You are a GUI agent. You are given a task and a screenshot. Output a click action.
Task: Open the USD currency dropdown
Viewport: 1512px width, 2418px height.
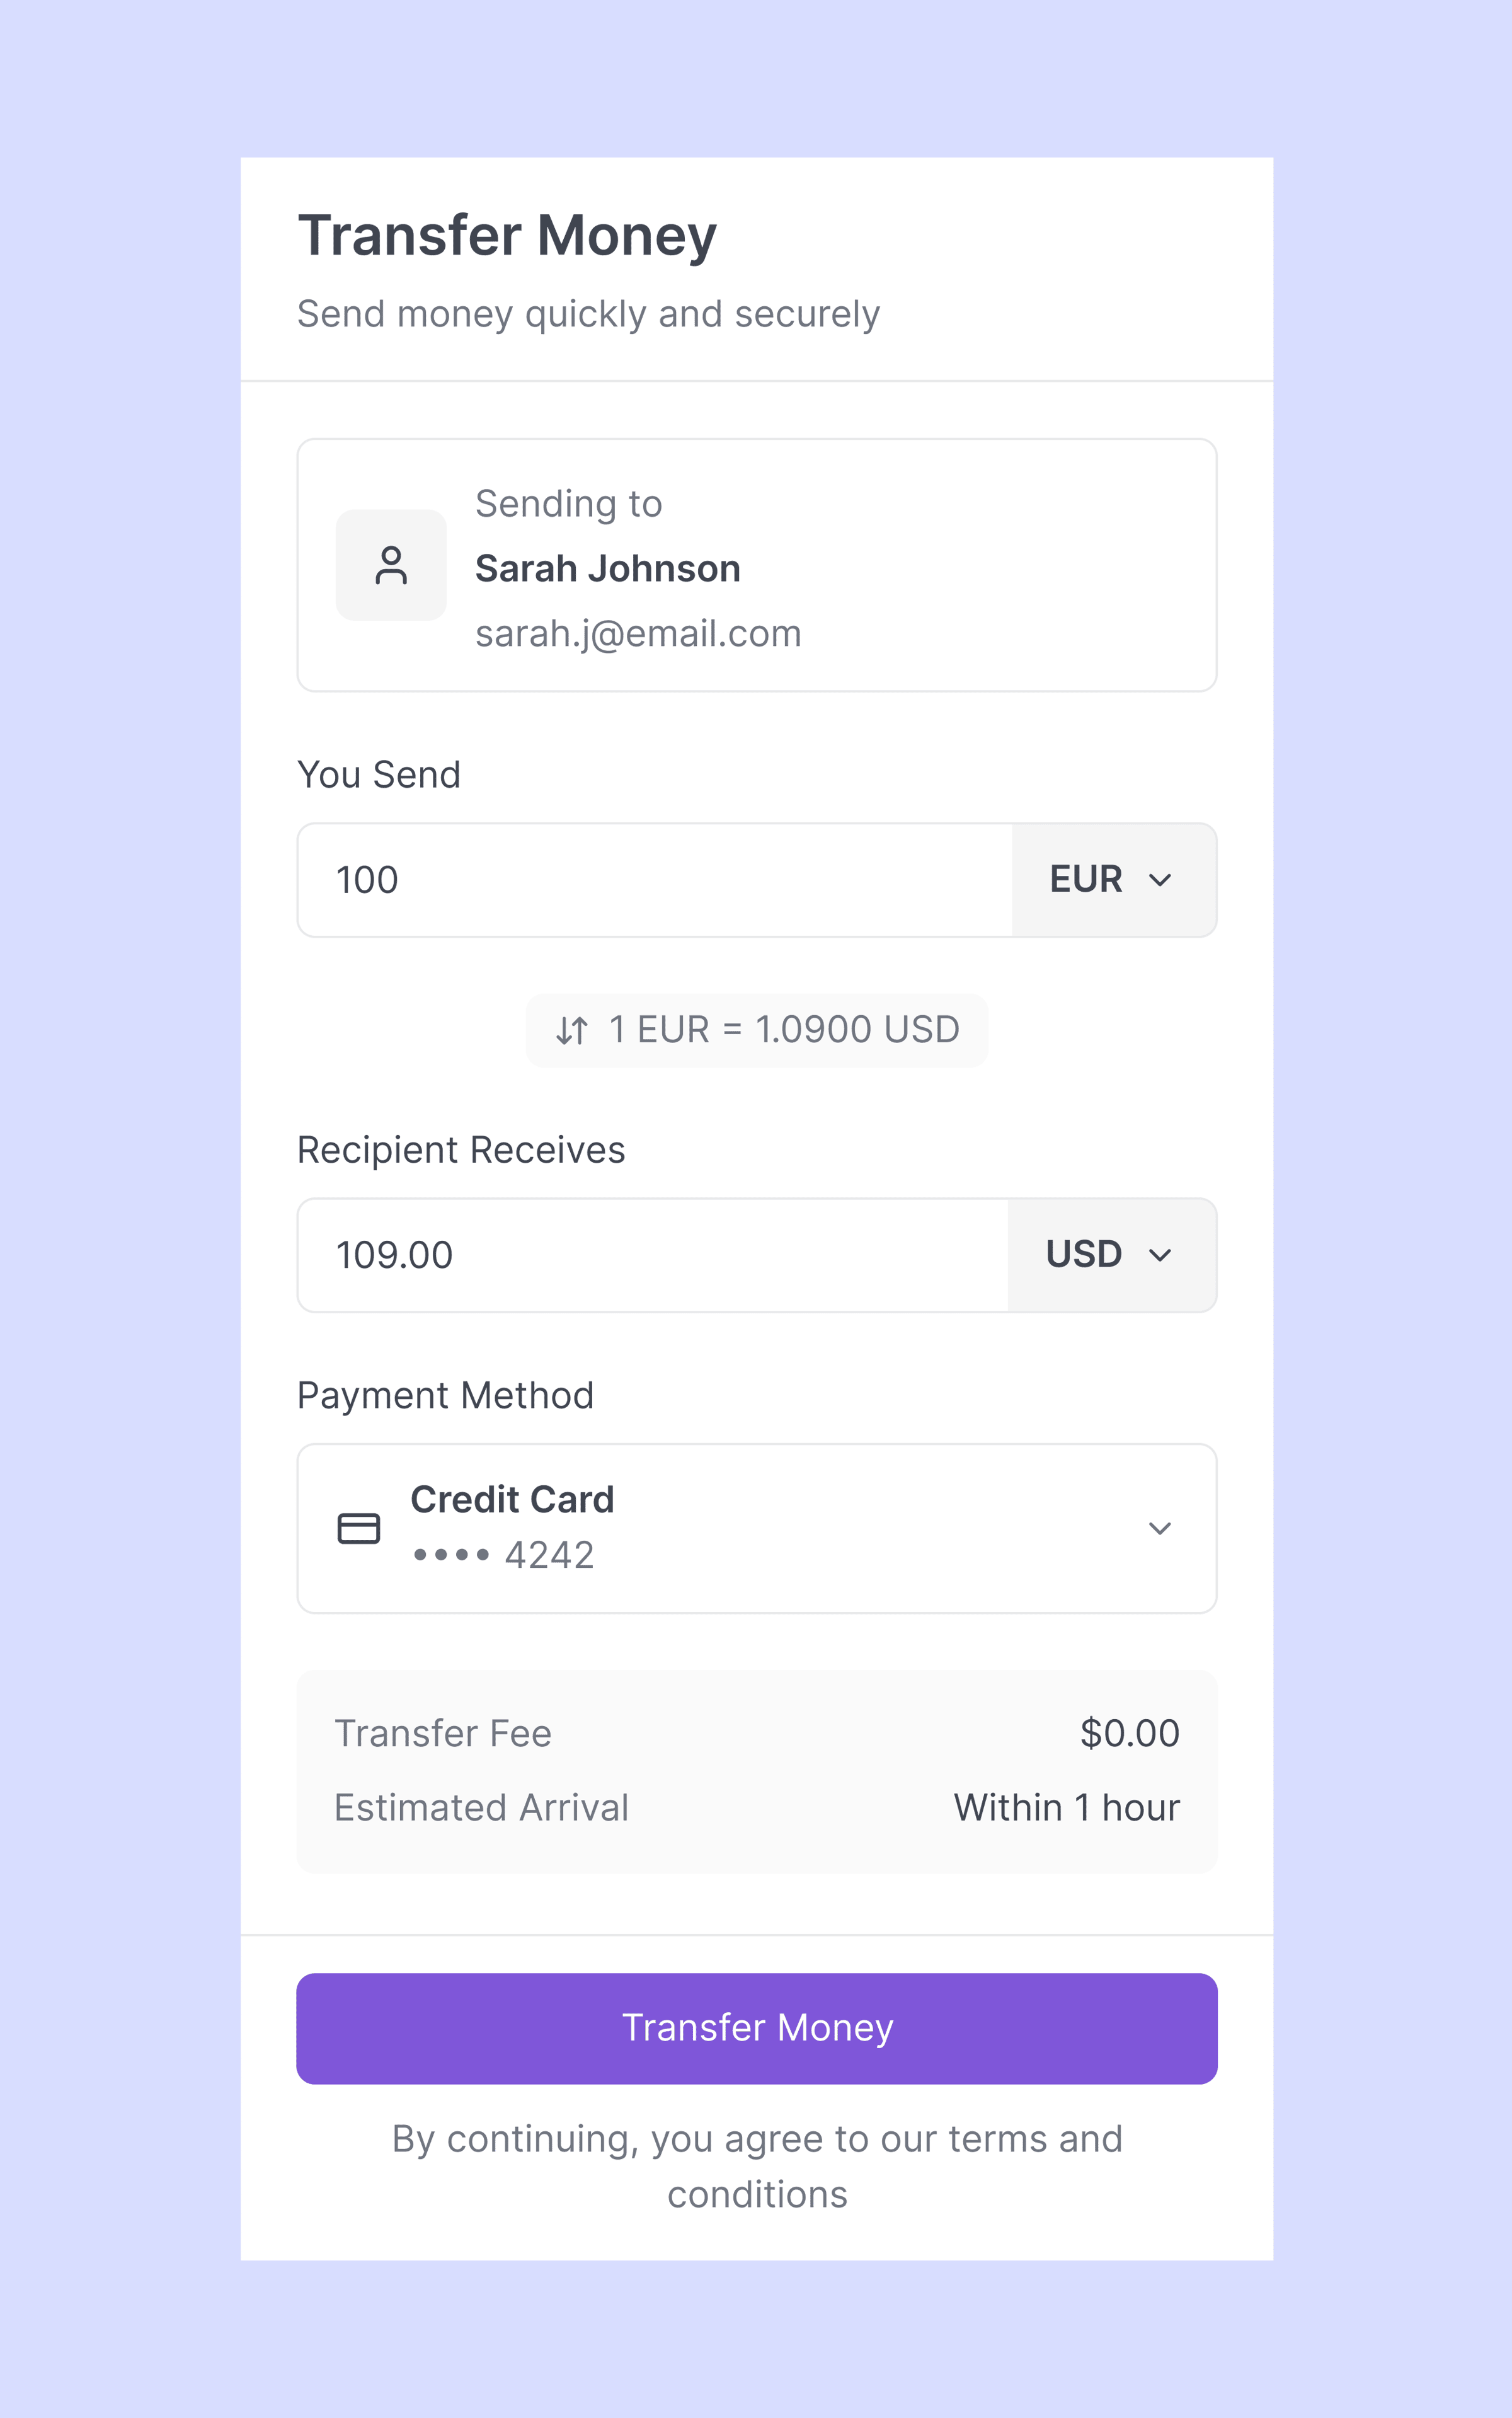[1111, 1255]
